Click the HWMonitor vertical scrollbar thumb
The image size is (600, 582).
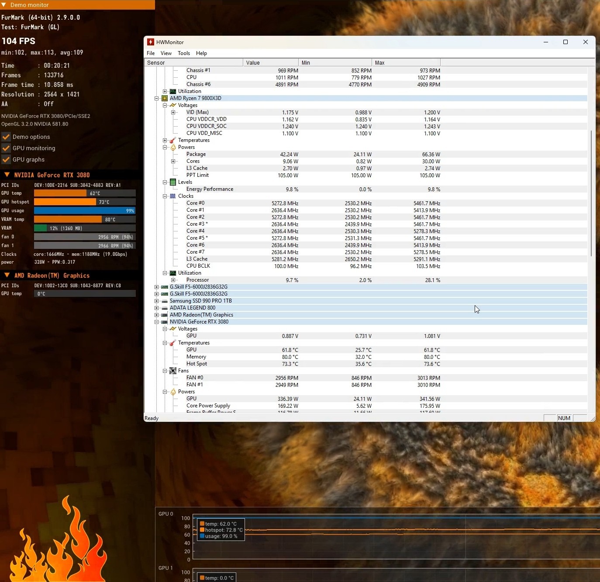[x=591, y=193]
